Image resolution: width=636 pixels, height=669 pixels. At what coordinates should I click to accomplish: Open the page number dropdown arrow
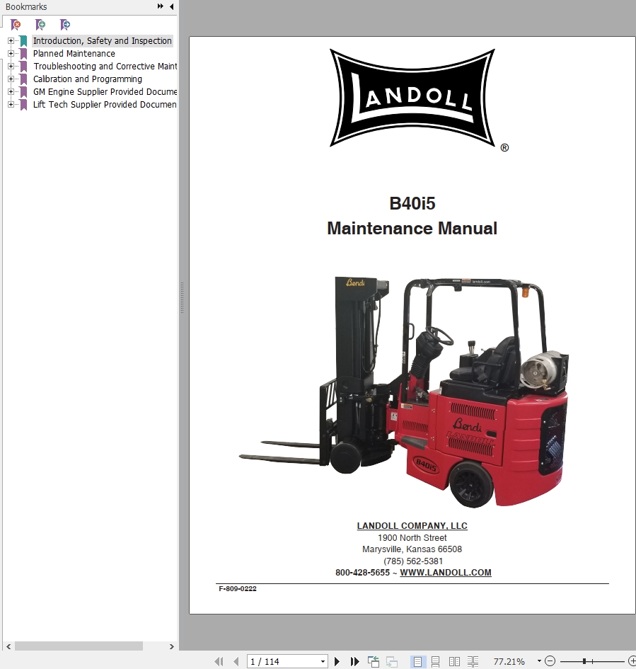(x=323, y=662)
